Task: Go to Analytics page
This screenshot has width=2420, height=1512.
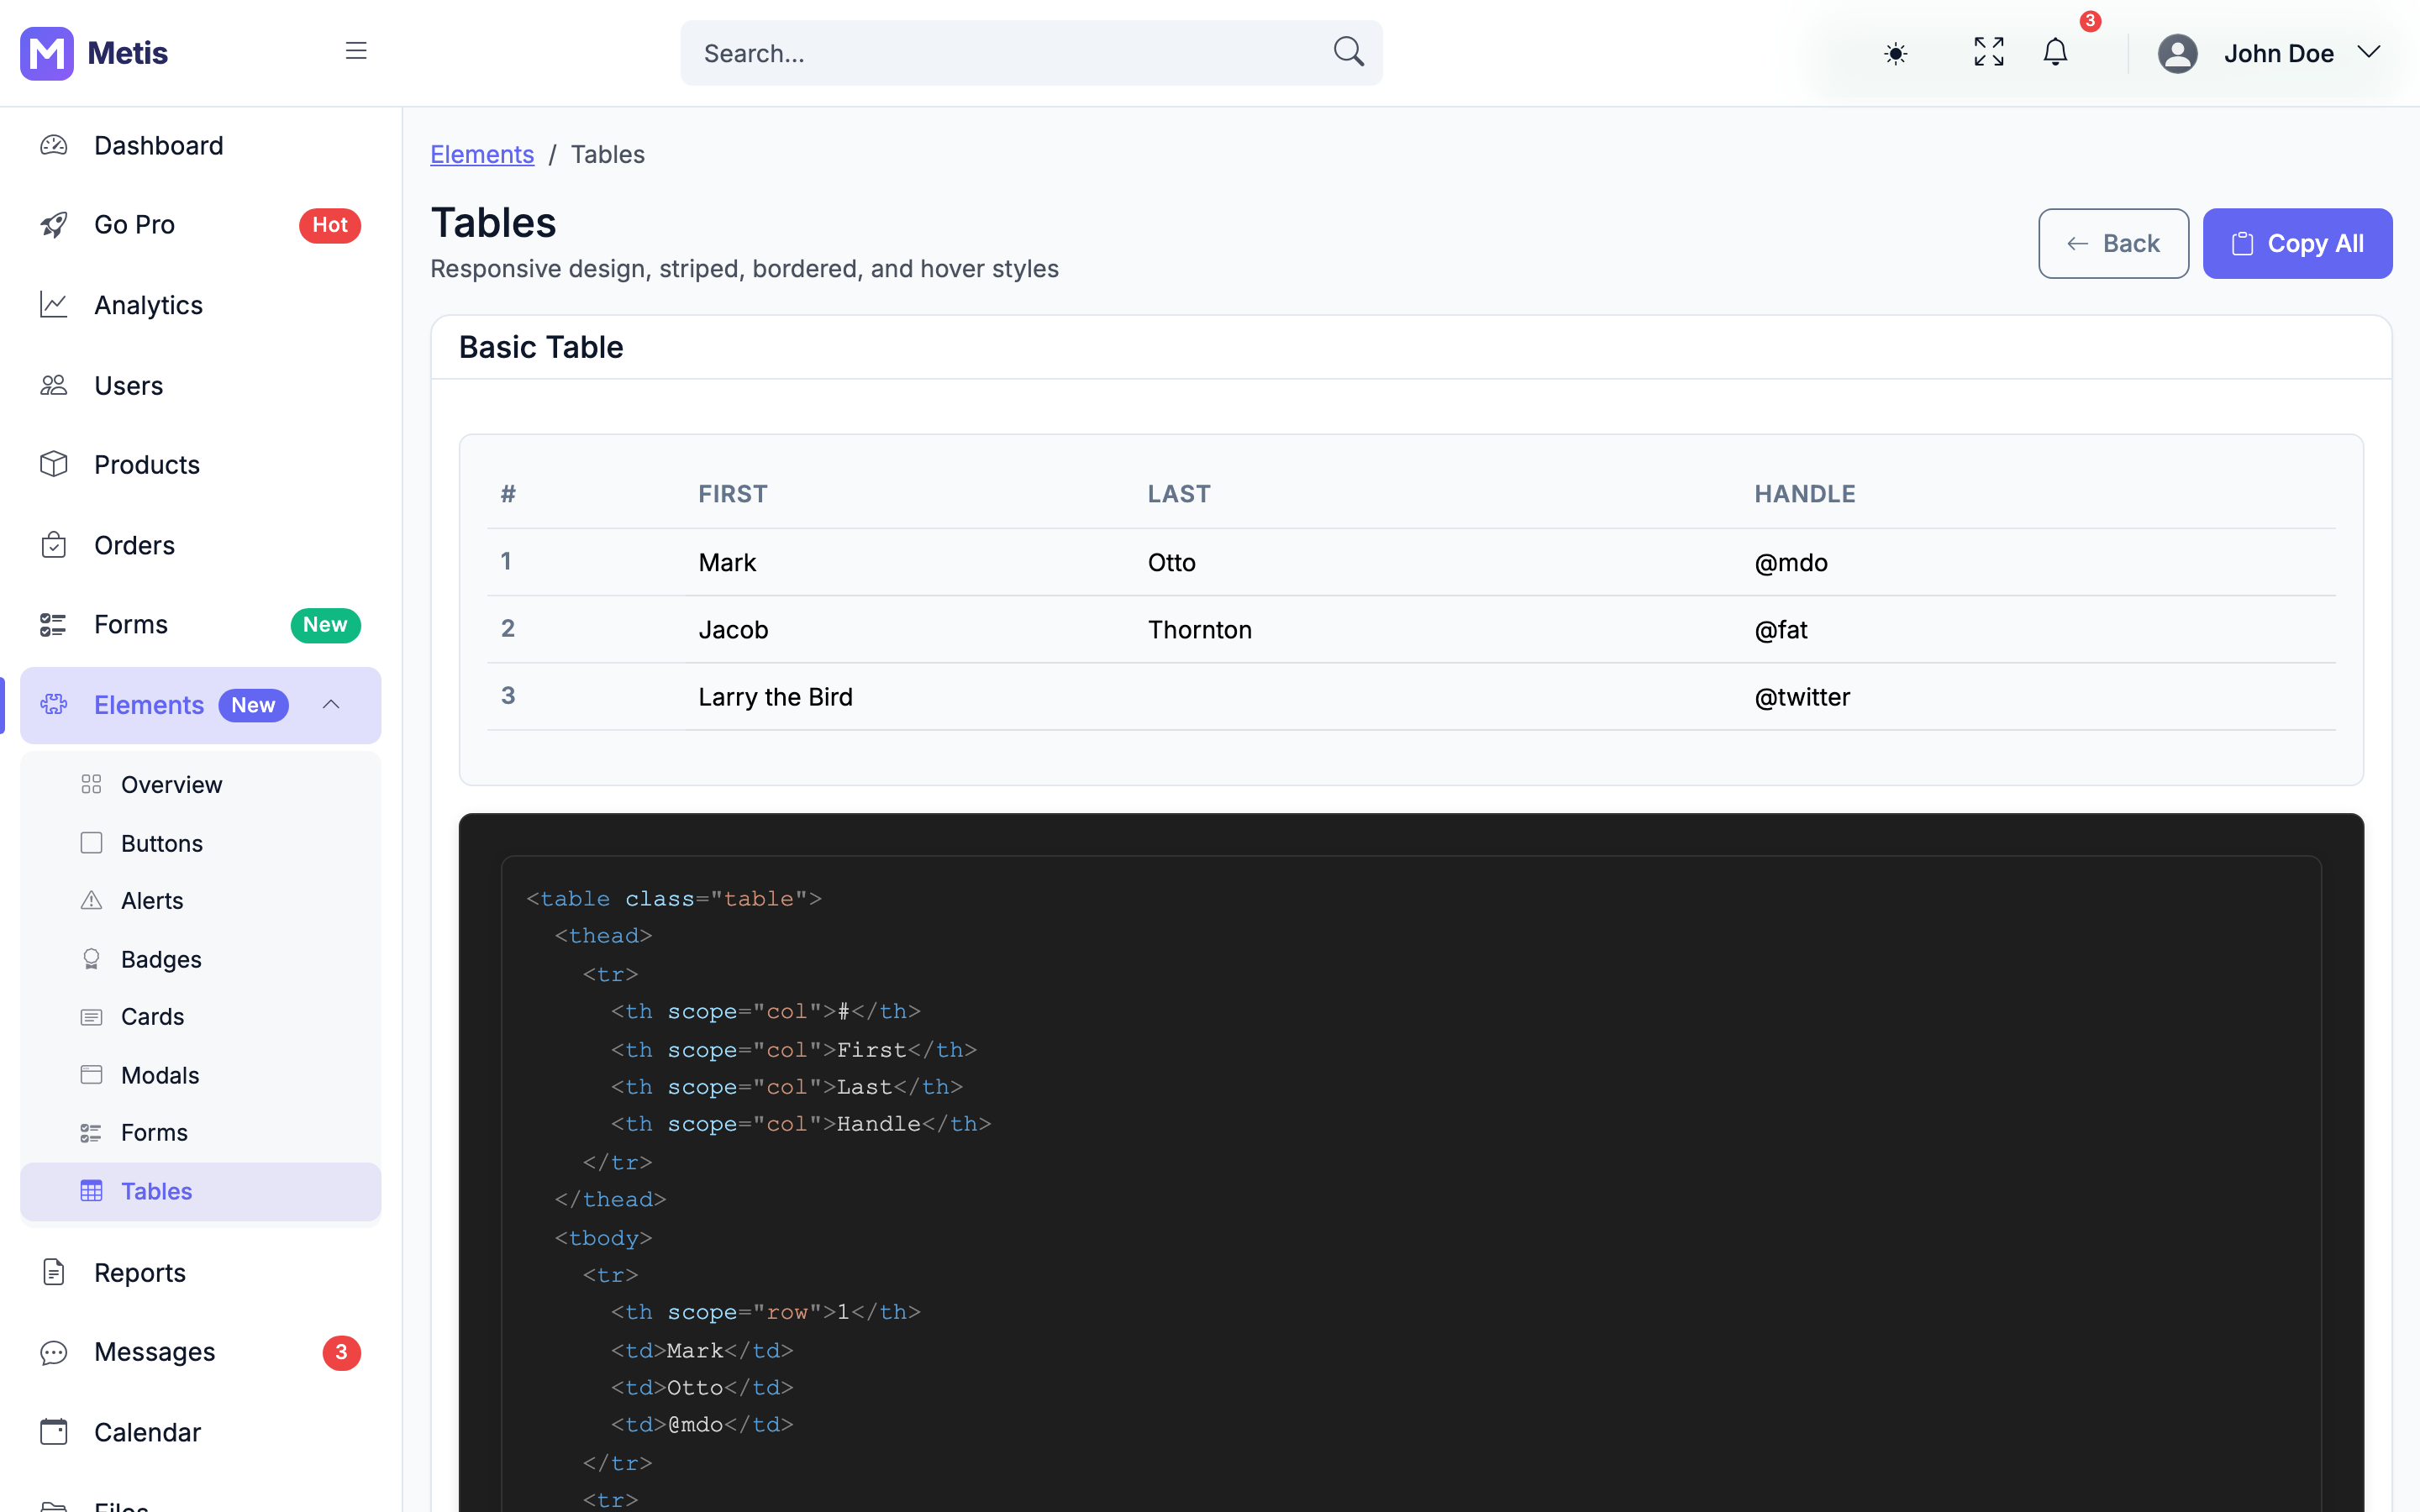Action: tap(200, 305)
